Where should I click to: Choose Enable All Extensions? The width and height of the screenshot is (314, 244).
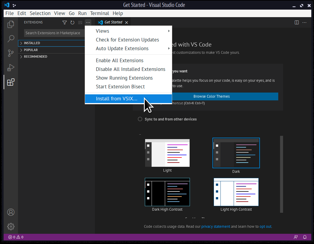pos(128,60)
